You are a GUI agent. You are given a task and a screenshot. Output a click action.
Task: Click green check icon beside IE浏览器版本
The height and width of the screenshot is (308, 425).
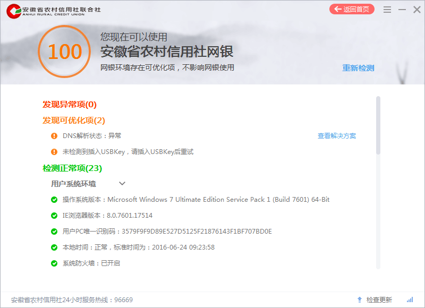(x=54, y=216)
